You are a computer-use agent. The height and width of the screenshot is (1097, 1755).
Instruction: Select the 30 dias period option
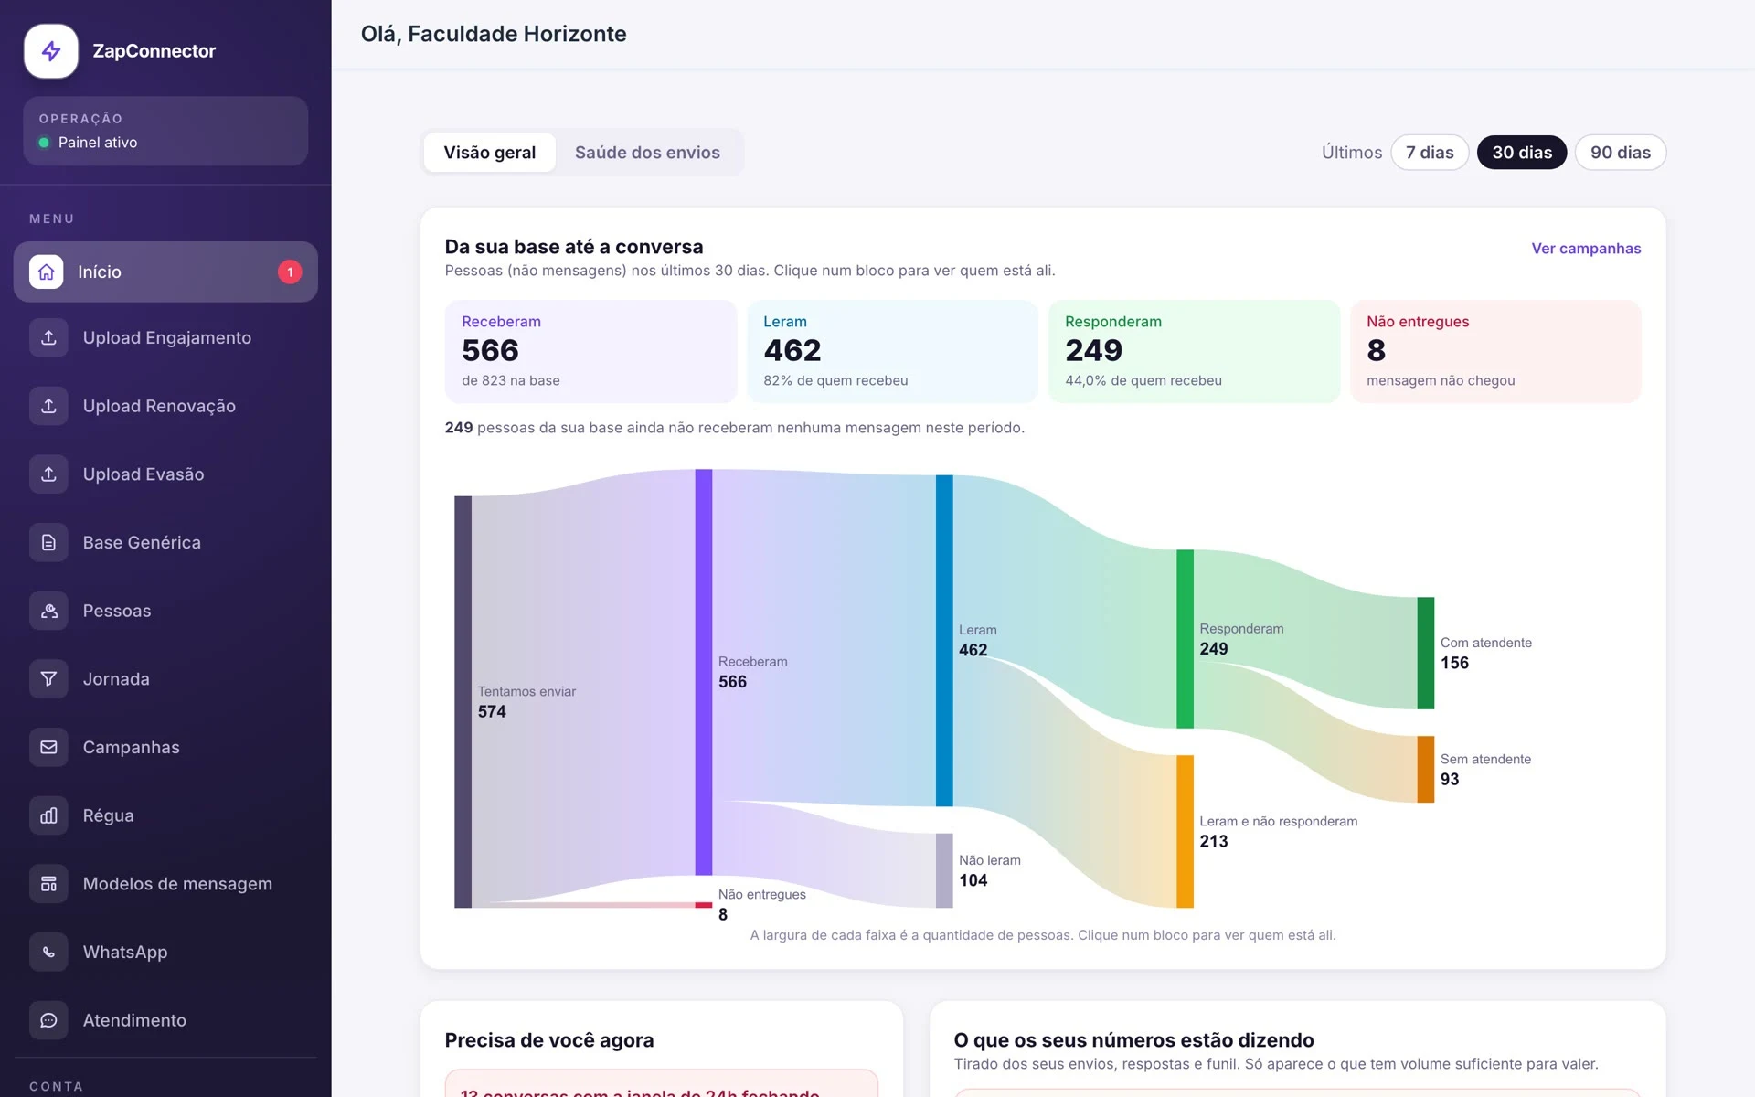tap(1522, 153)
